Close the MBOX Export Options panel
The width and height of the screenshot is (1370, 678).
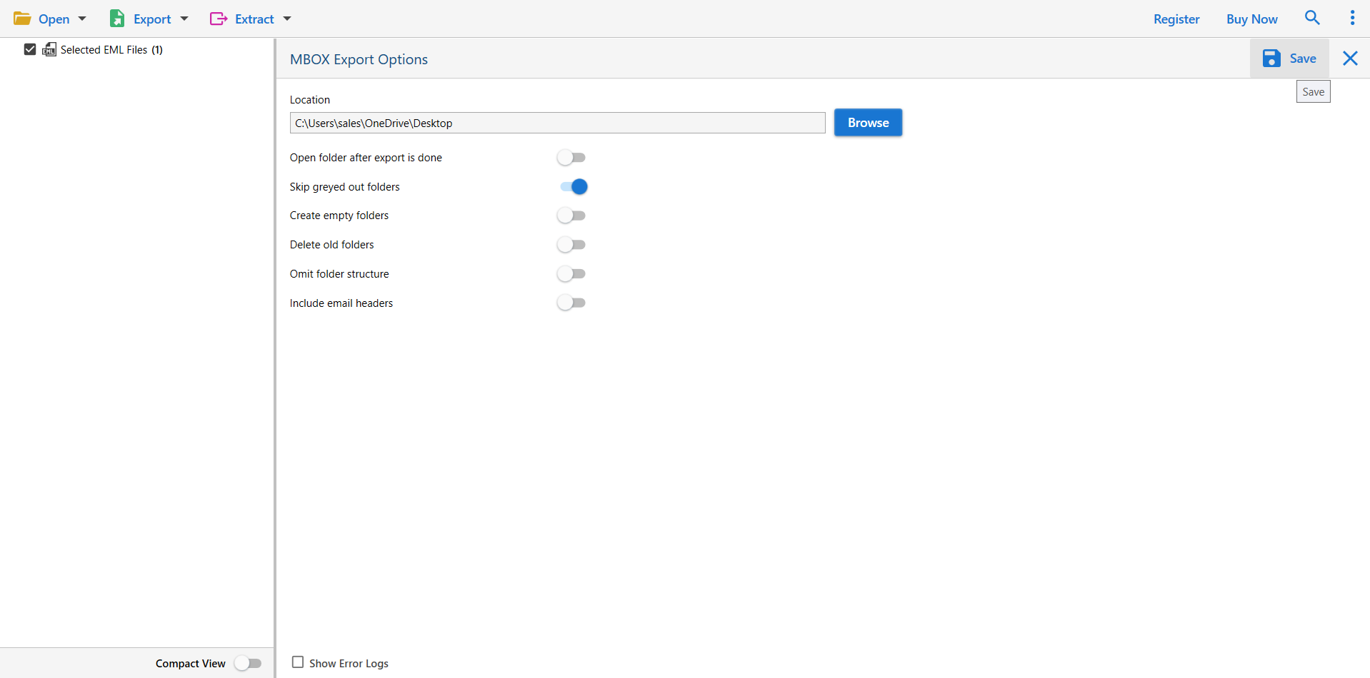(1350, 59)
